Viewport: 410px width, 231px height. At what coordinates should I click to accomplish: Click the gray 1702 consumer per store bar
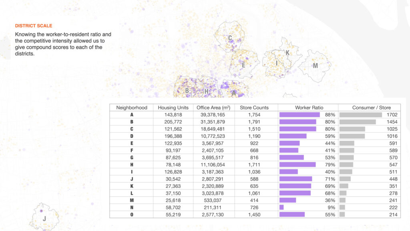coord(360,115)
